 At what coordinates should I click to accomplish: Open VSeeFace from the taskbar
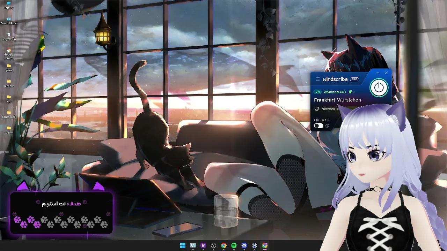(x=193, y=245)
